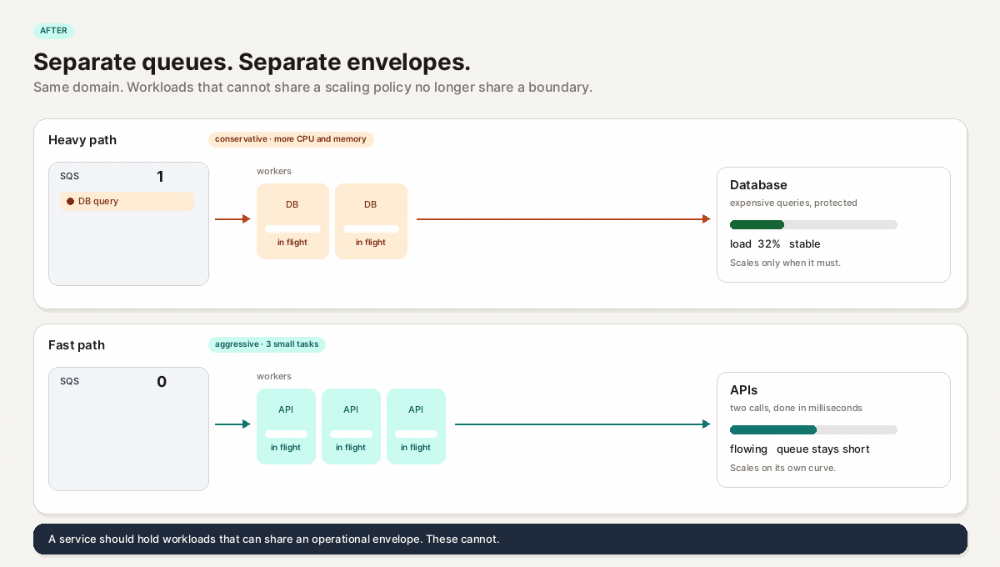
Task: Click the dot icon beside 'DB query'
Action: [x=70, y=201]
